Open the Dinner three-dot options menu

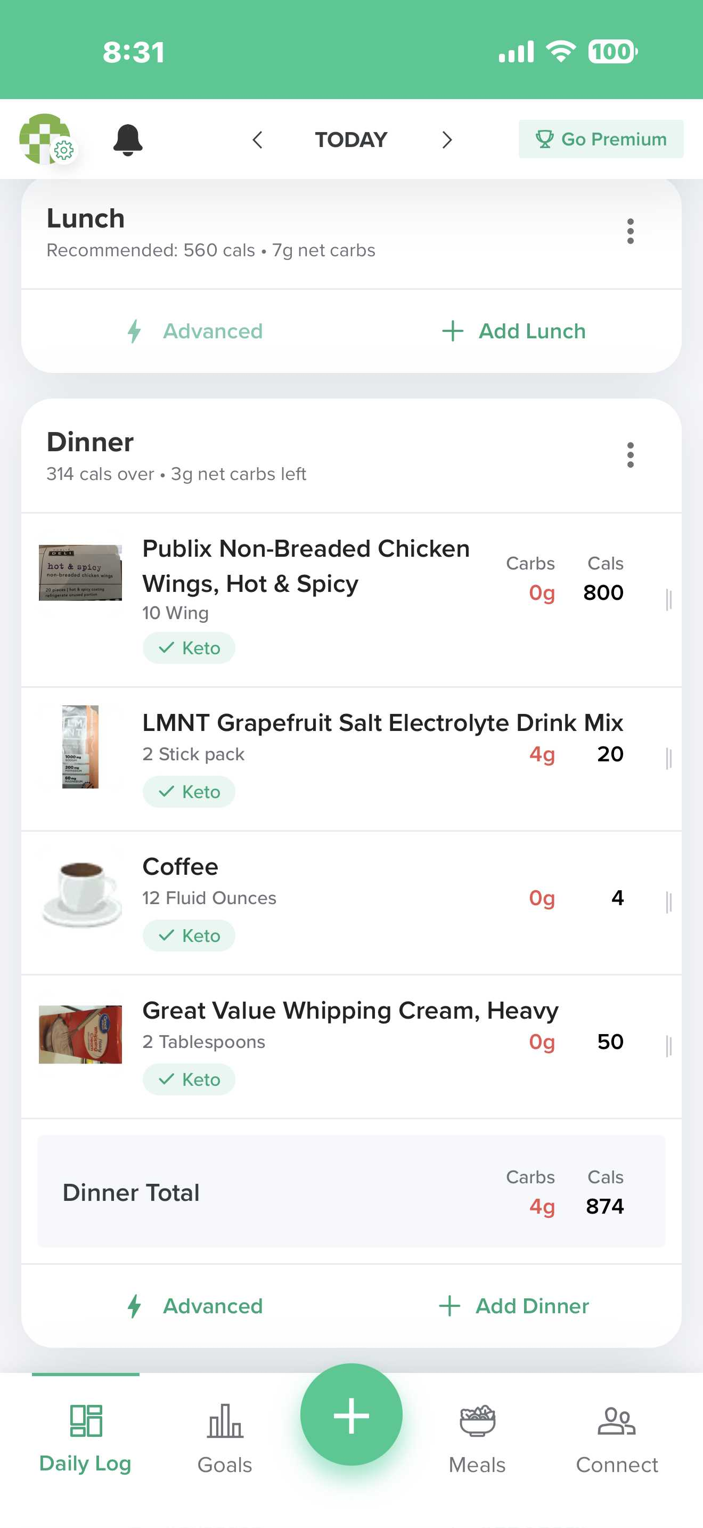coord(630,455)
